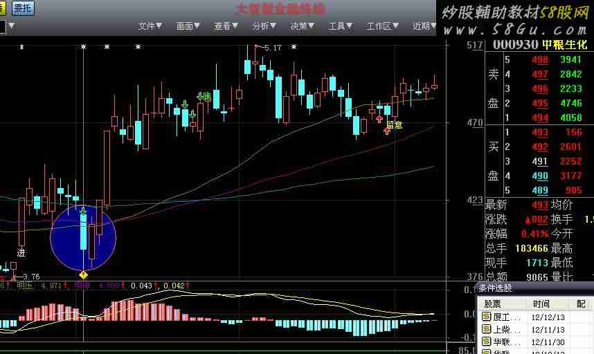Click price axis label 470
Screen dimensions: 594x354
coord(475,122)
